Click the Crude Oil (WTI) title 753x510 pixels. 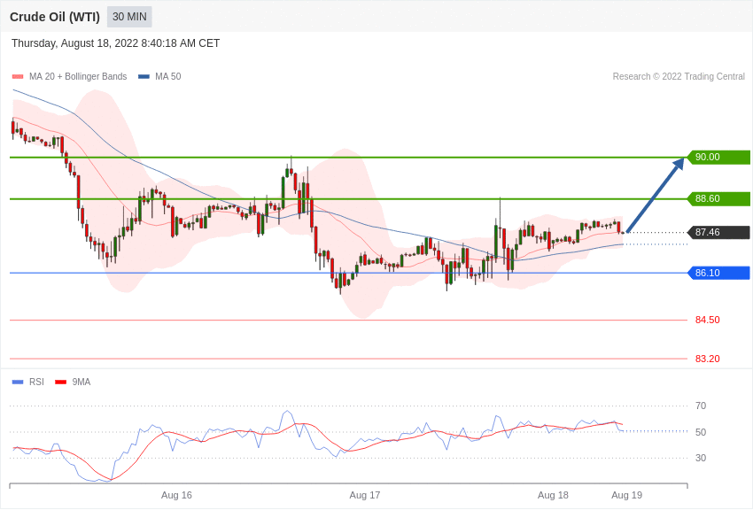pyautogui.click(x=55, y=17)
